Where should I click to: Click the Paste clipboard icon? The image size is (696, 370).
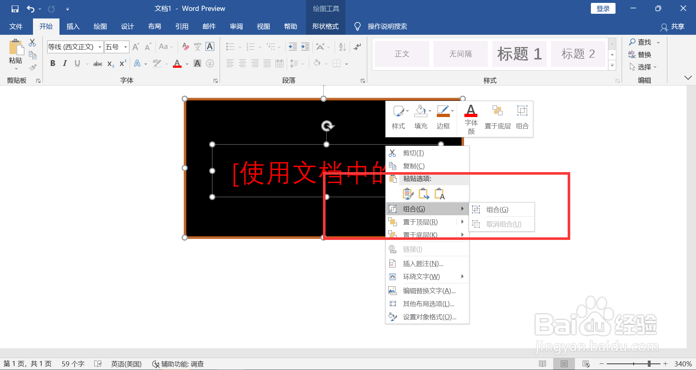click(16, 47)
